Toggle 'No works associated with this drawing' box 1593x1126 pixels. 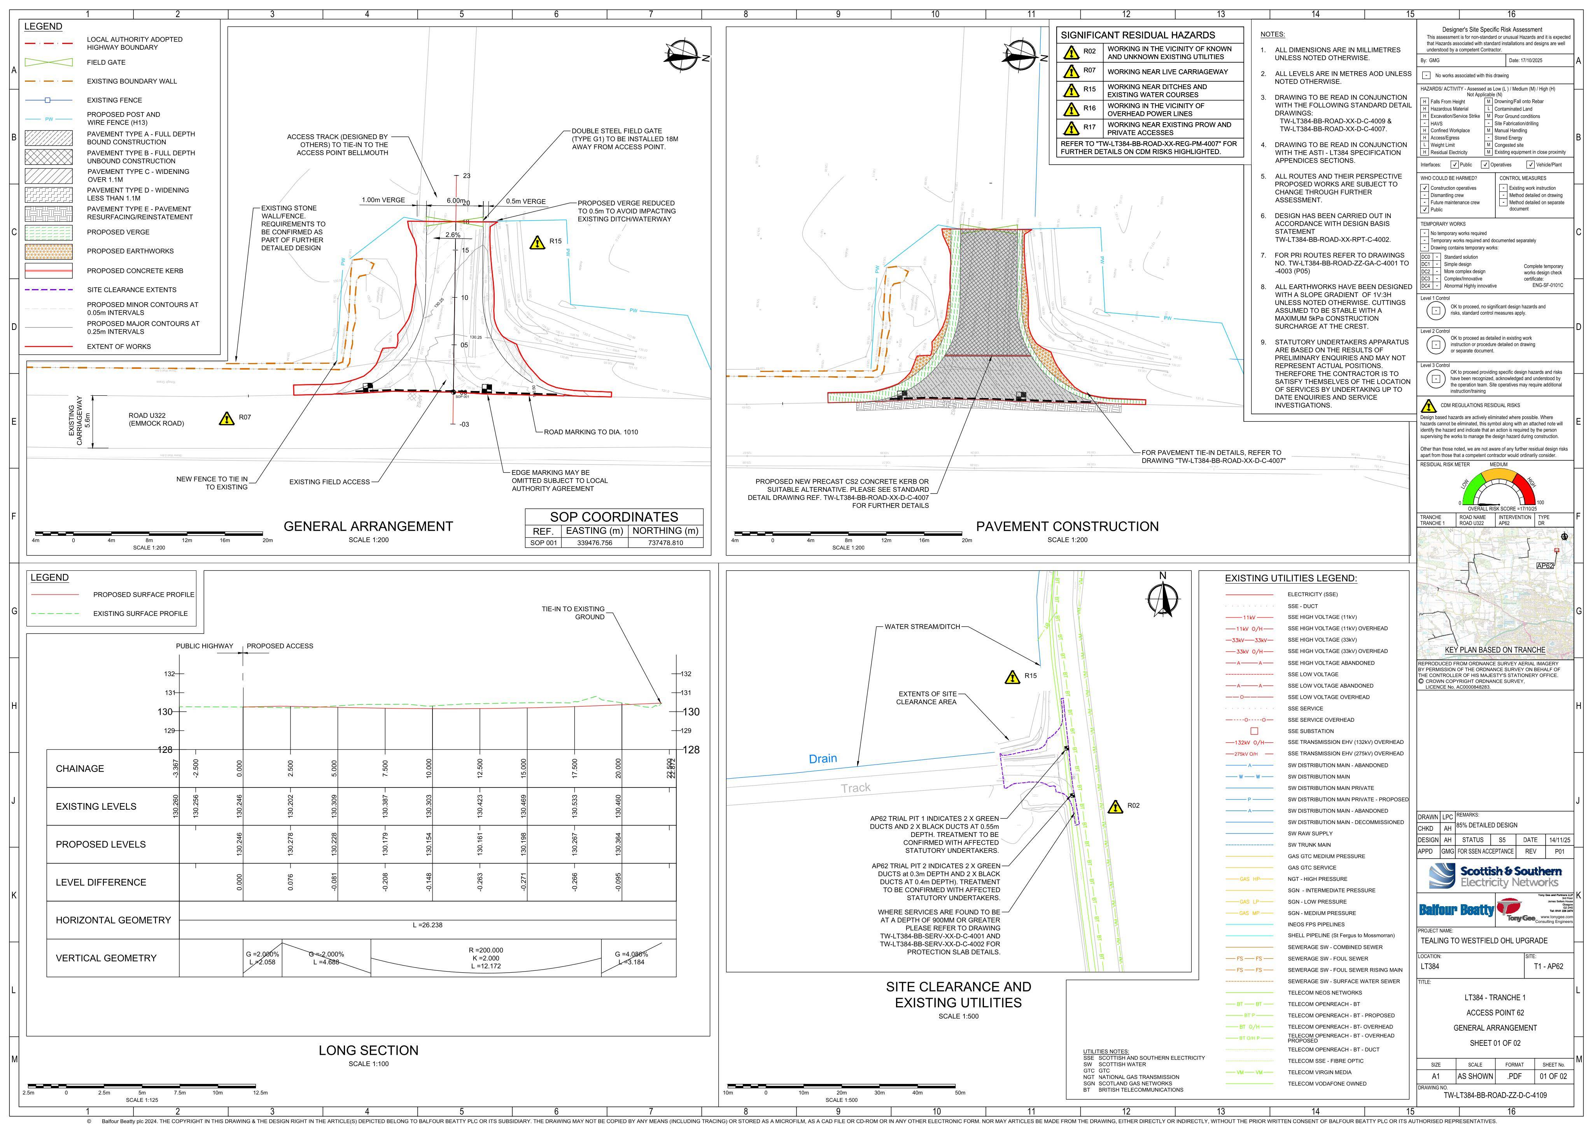pyautogui.click(x=1426, y=75)
